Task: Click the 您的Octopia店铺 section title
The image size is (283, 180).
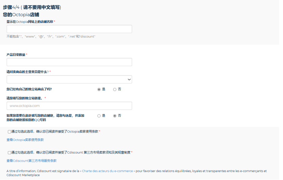Action: pyautogui.click(x=21, y=15)
